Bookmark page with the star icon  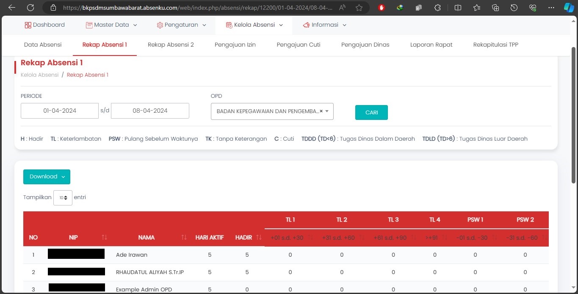point(359,8)
